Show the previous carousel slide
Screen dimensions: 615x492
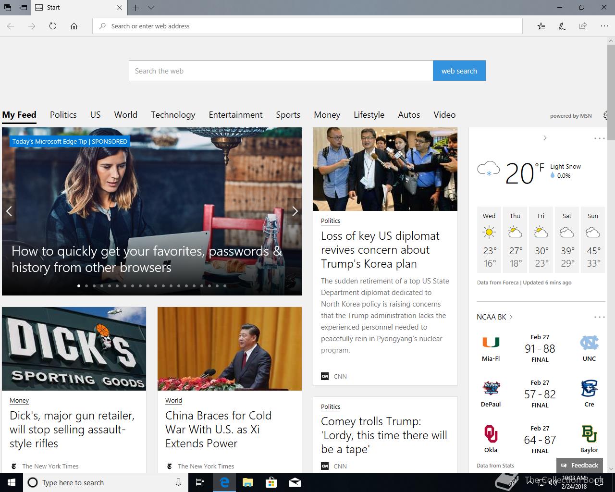pyautogui.click(x=9, y=211)
